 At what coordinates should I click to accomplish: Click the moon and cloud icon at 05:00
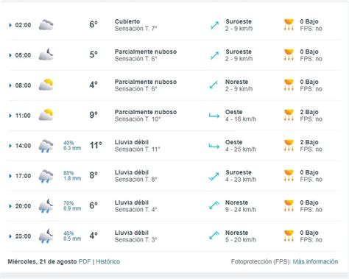pyautogui.click(x=46, y=54)
